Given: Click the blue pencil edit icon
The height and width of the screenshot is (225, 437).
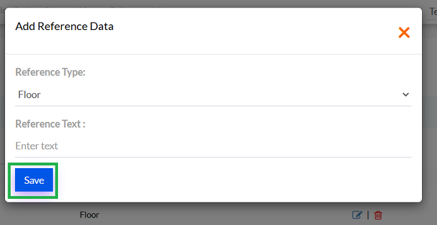Looking at the screenshot, I should [x=357, y=215].
